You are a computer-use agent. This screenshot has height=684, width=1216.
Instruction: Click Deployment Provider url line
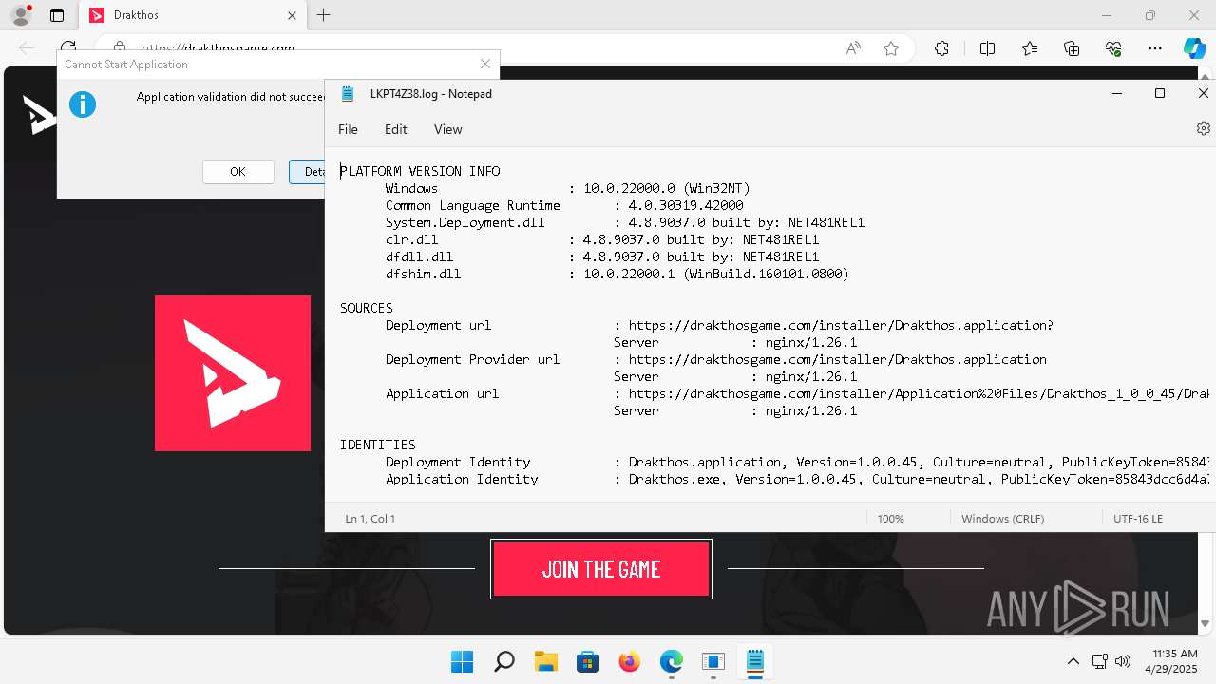point(715,359)
